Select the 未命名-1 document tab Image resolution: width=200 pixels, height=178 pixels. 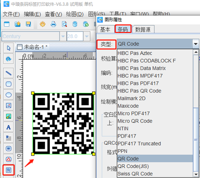click(32, 47)
